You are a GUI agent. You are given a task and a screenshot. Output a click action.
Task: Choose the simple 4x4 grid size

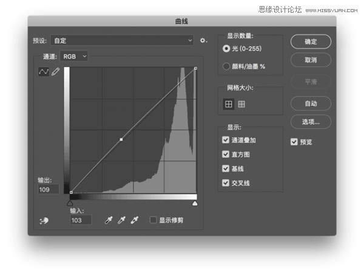click(x=229, y=104)
